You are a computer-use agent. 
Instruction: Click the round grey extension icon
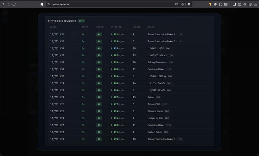pyautogui.click(x=215, y=4)
